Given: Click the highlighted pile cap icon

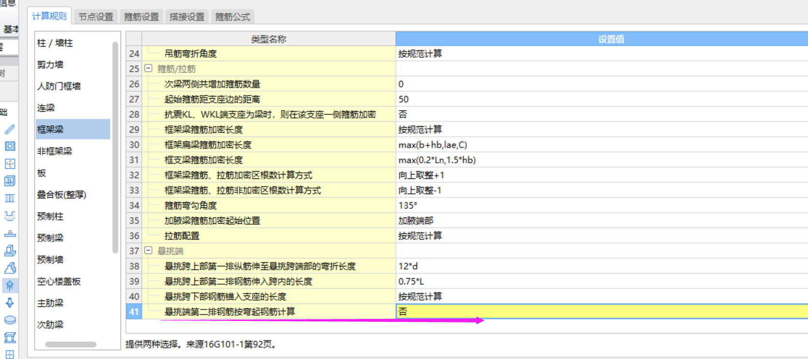Looking at the screenshot, I should pos(10,285).
